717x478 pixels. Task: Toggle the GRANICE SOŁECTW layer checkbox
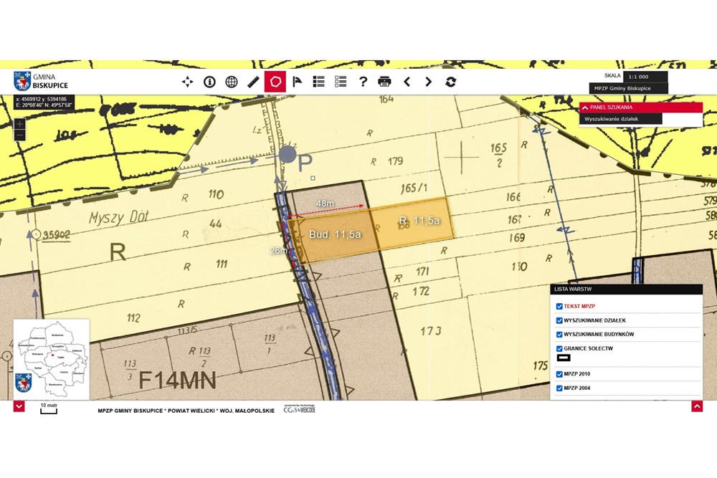pyautogui.click(x=559, y=349)
